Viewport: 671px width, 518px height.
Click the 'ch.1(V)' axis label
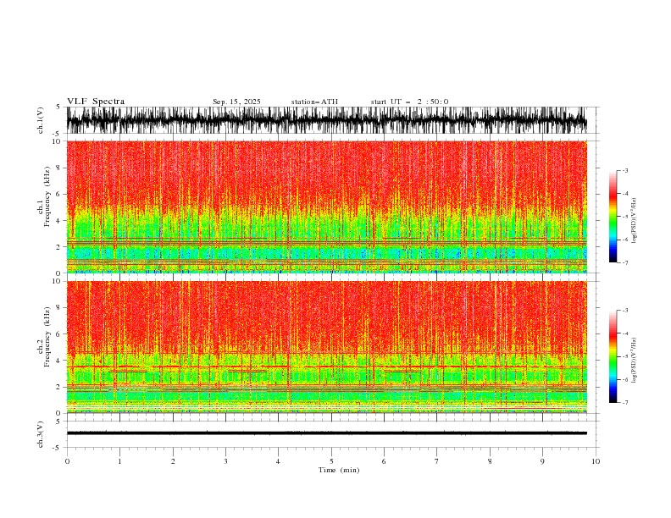(x=41, y=120)
